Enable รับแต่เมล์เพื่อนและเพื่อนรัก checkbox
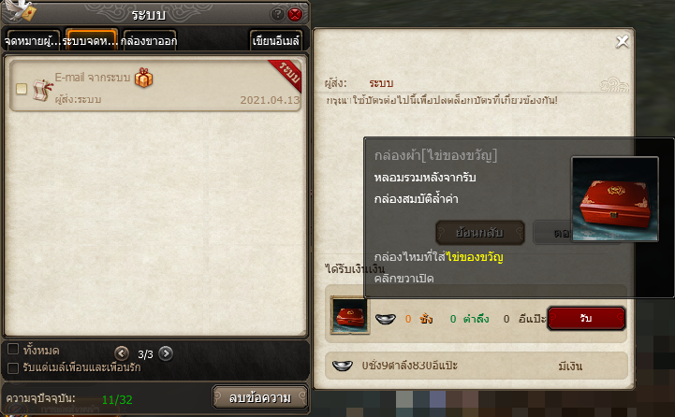This screenshot has width=675, height=417. point(13,367)
